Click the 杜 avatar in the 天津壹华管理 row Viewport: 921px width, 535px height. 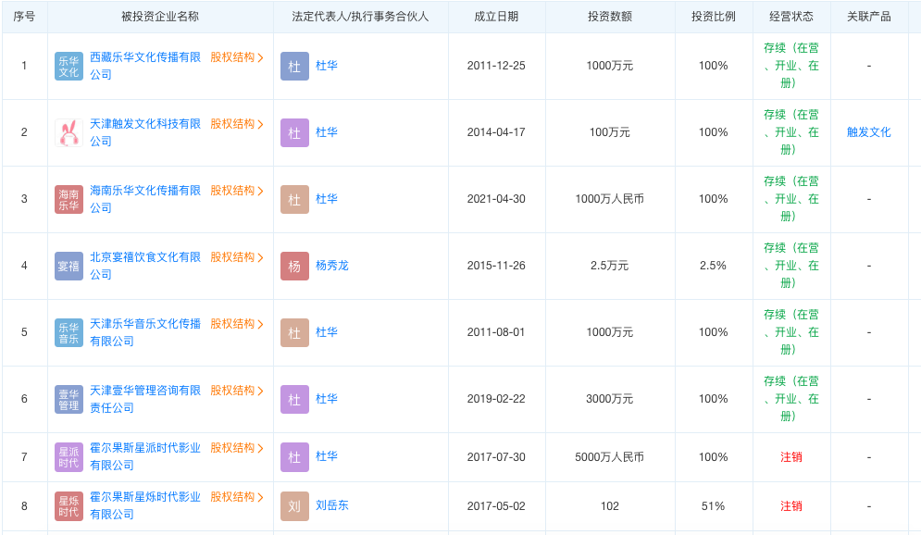pyautogui.click(x=295, y=399)
